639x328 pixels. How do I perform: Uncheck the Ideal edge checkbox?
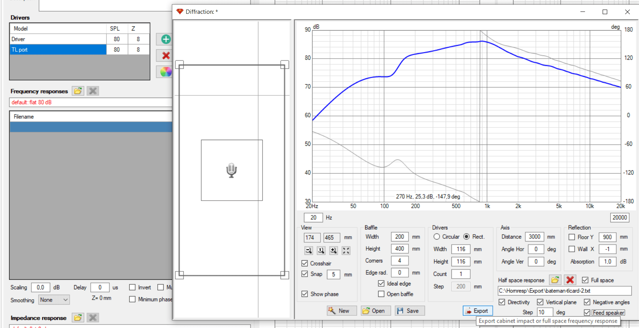pyautogui.click(x=381, y=284)
